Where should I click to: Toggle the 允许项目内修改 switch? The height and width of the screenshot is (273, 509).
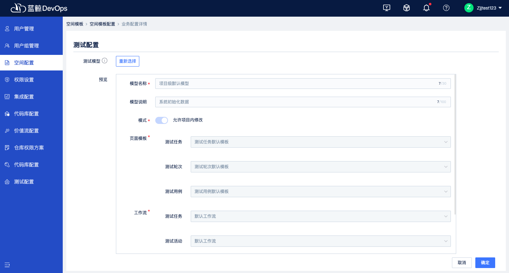[162, 120]
